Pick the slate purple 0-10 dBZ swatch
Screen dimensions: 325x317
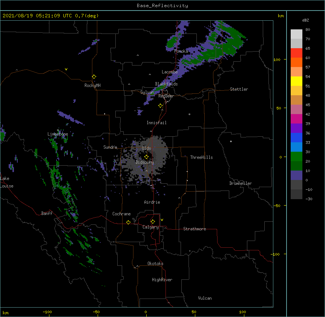[x=296, y=175]
